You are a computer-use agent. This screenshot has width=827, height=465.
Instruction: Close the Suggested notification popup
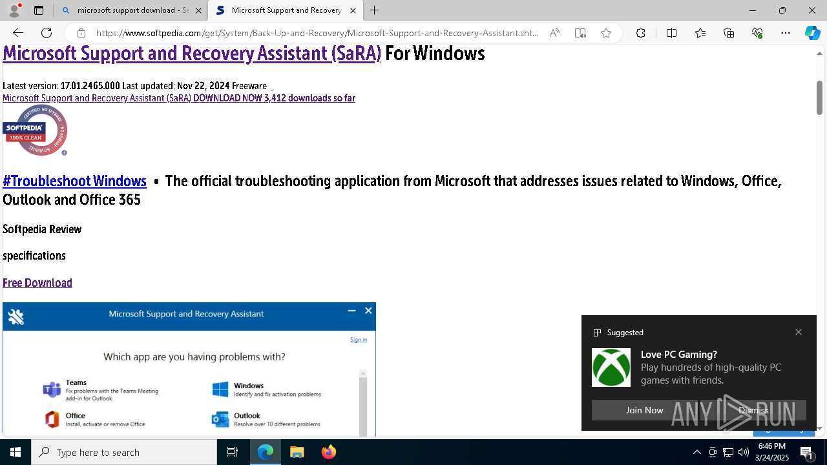799,332
